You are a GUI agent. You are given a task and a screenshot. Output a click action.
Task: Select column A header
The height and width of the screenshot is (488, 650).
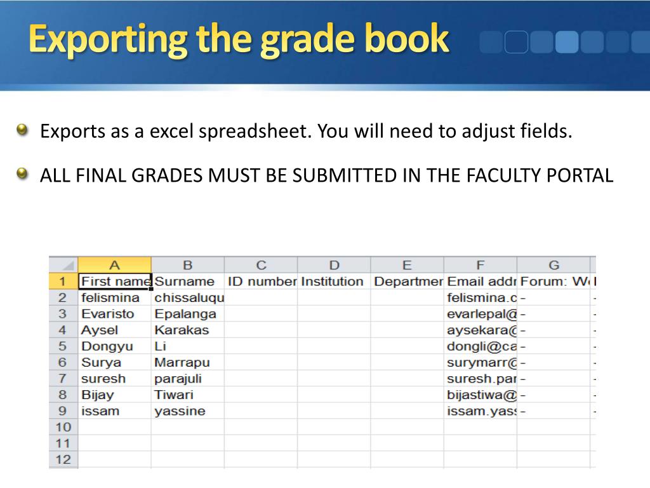click(x=115, y=265)
